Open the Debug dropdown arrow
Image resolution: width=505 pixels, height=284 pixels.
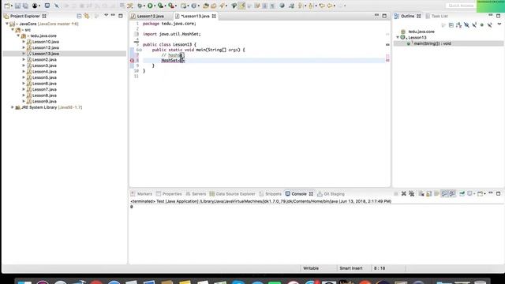coord(144,6)
